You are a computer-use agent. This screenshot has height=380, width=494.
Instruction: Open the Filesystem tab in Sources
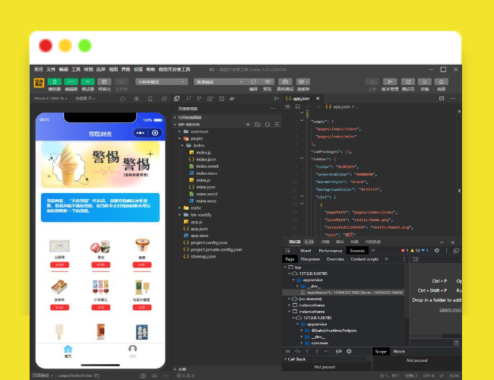(x=310, y=259)
